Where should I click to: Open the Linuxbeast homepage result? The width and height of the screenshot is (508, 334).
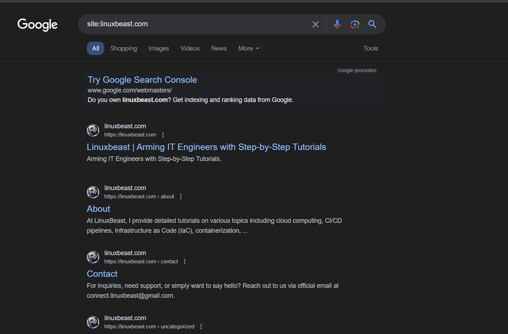[206, 147]
